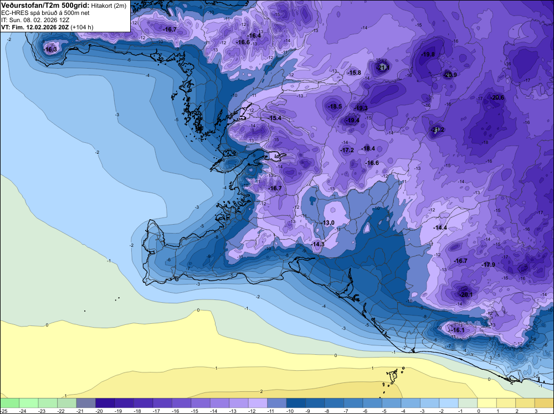Click the legend swatch labeled -18

click(x=143, y=403)
